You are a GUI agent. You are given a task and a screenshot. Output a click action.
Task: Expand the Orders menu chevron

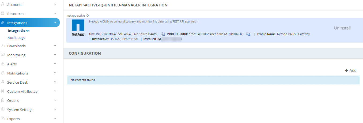click(x=55, y=100)
